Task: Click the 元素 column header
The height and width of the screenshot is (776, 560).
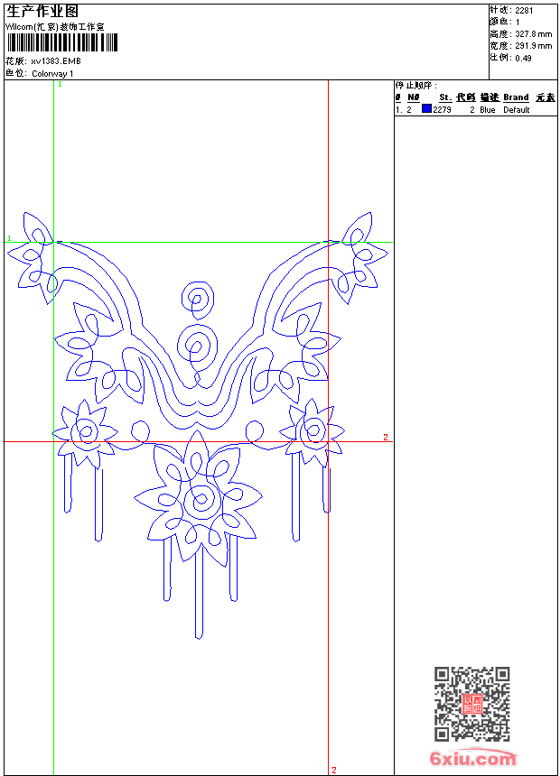Action: (546, 97)
